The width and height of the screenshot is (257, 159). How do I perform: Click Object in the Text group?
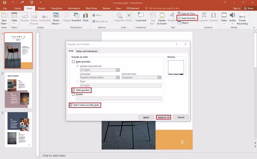183,23
